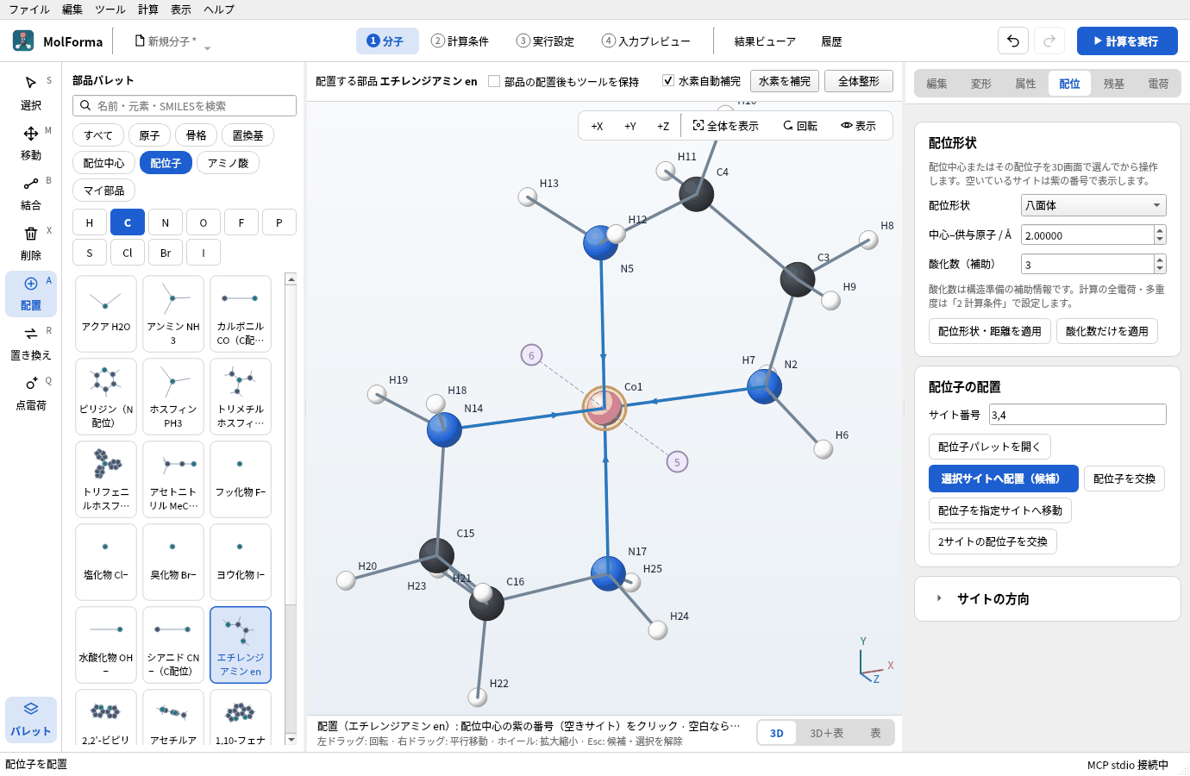Increase 中心–供与原子 distance stepper
Image resolution: width=1190 pixels, height=776 pixels.
[x=1160, y=230]
